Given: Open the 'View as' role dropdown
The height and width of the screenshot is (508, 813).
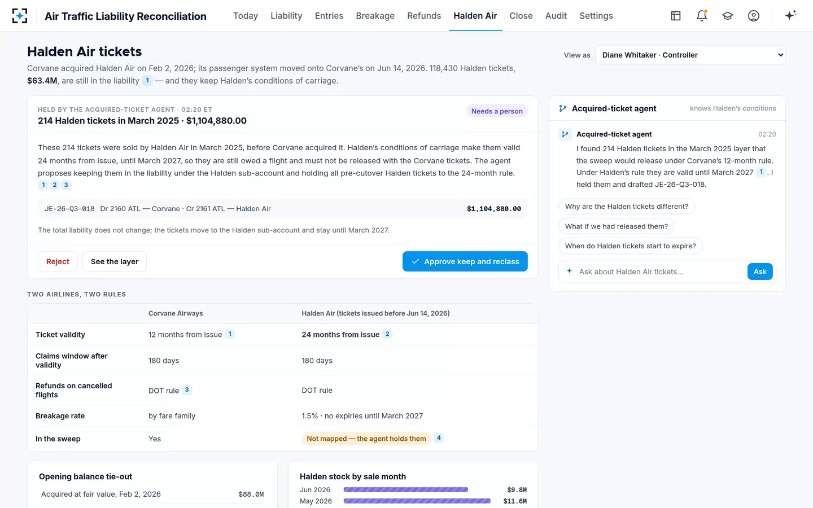Looking at the screenshot, I should (690, 55).
